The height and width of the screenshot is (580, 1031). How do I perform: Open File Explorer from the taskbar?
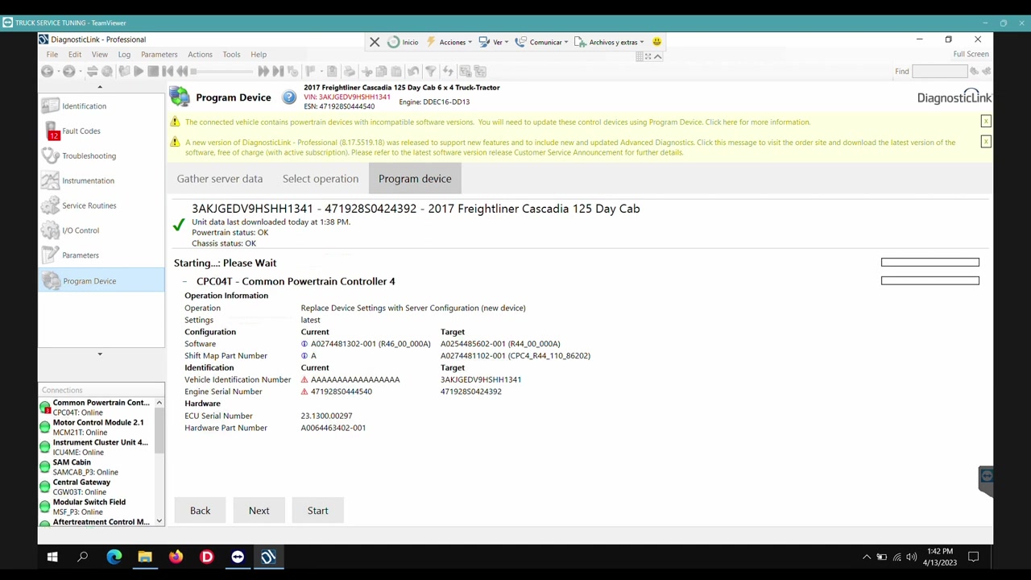pyautogui.click(x=145, y=557)
